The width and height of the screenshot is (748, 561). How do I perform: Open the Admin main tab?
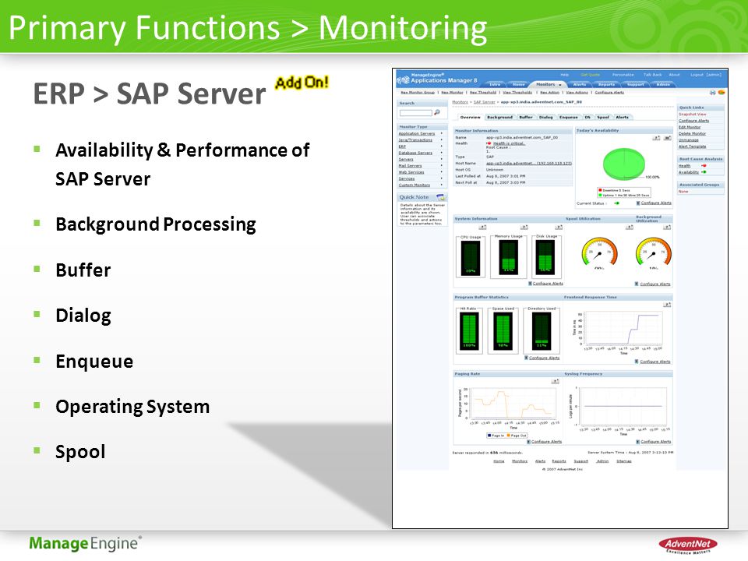(663, 84)
